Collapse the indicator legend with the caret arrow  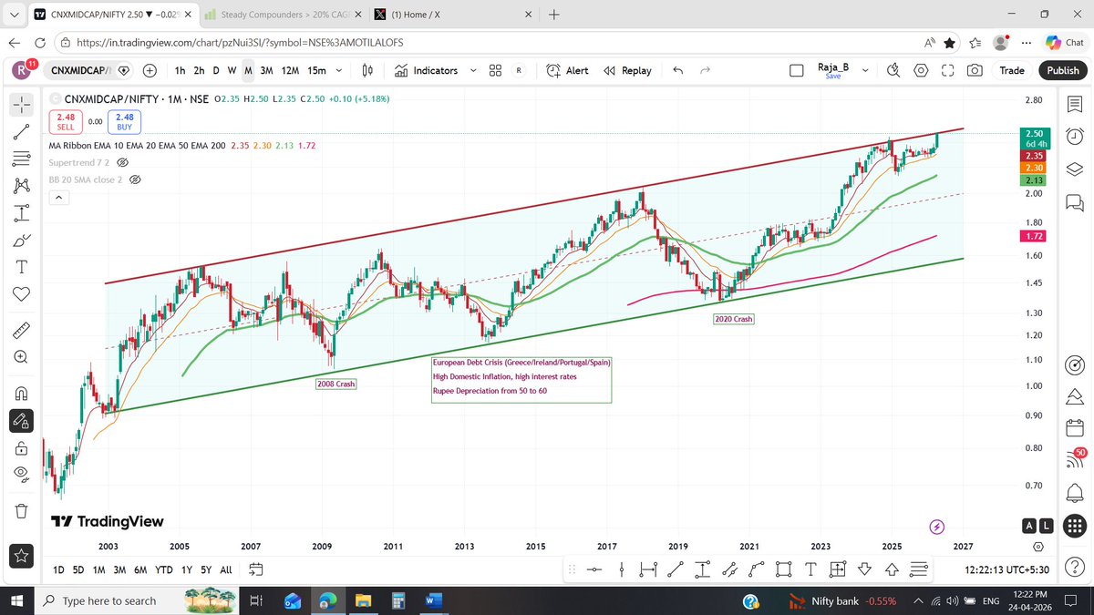tap(58, 197)
